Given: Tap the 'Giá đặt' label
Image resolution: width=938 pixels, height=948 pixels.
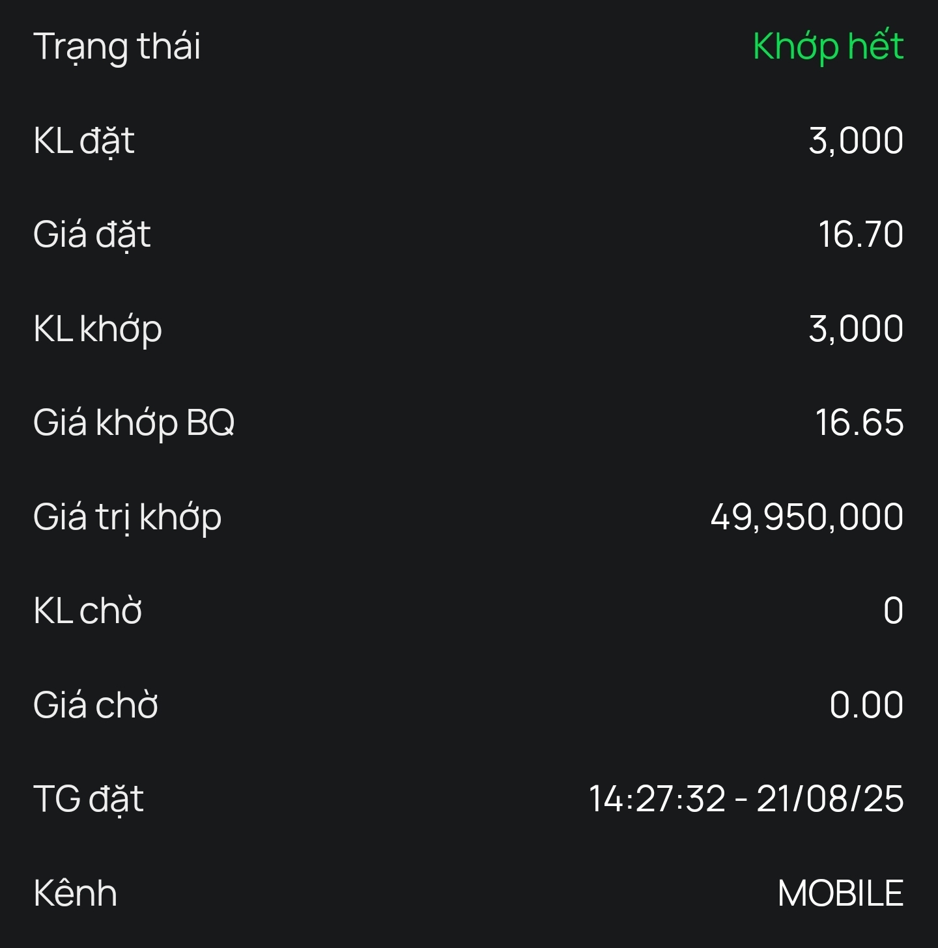Looking at the screenshot, I should 92,235.
